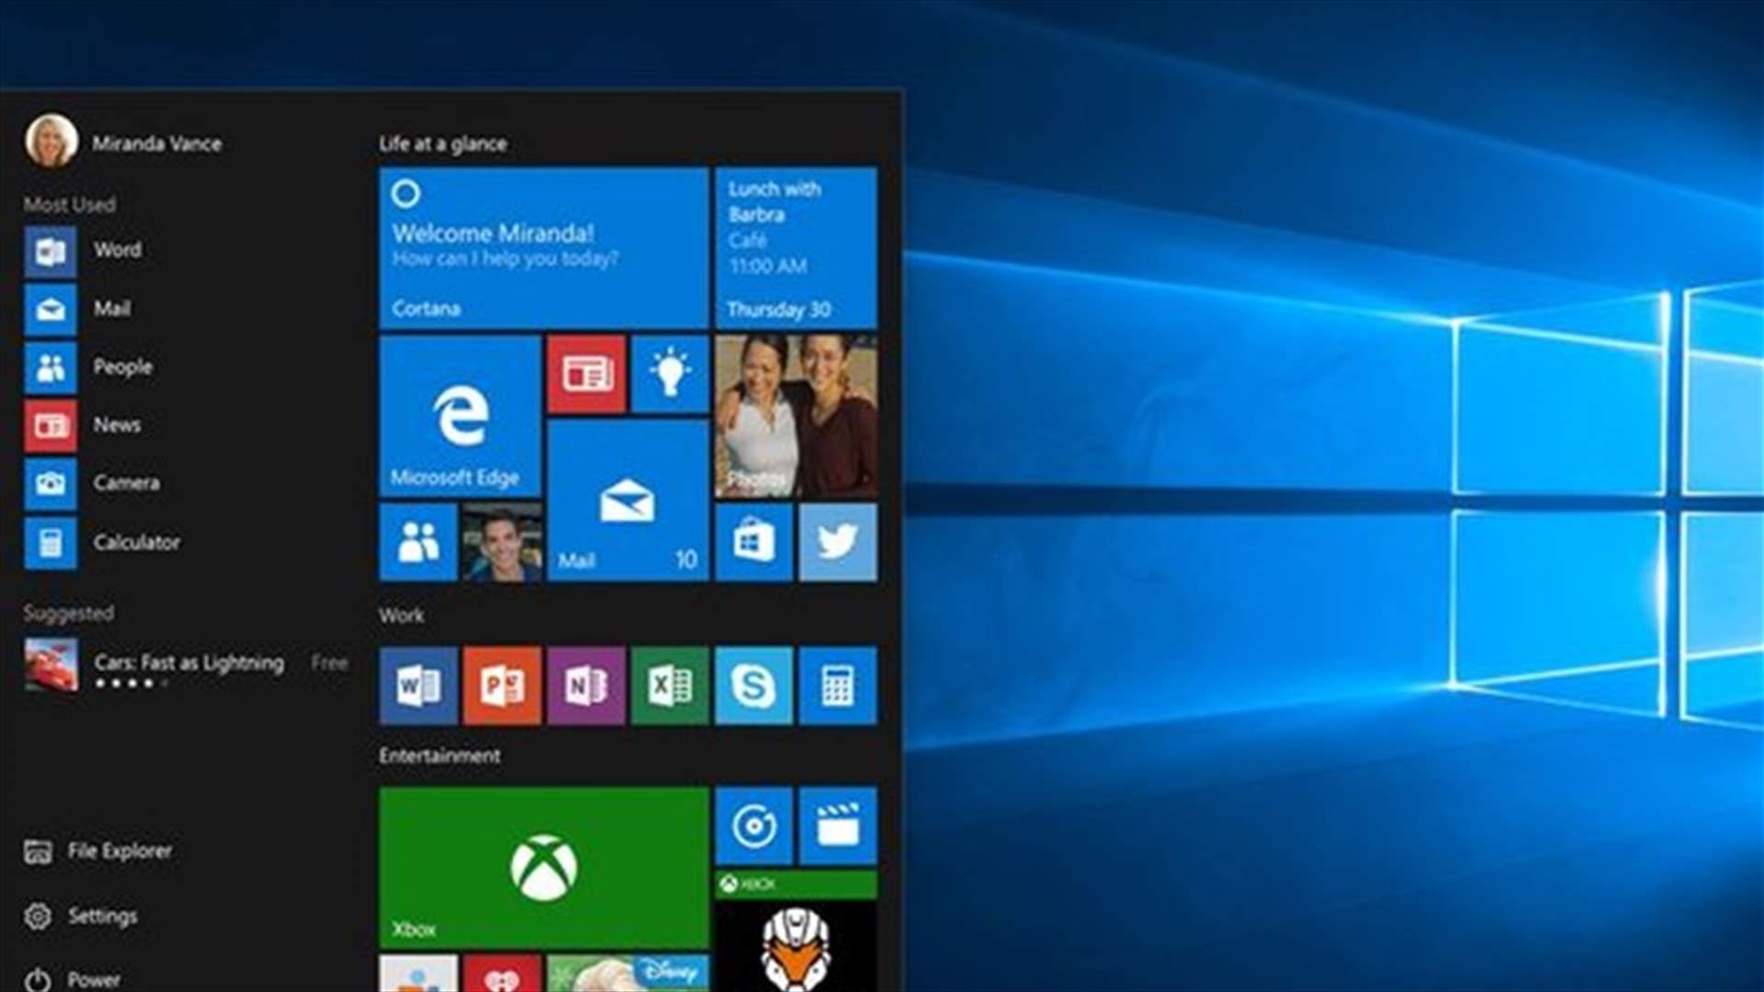This screenshot has height=992, width=1764.
Task: Open the People tile in the tile grid
Action: [418, 542]
